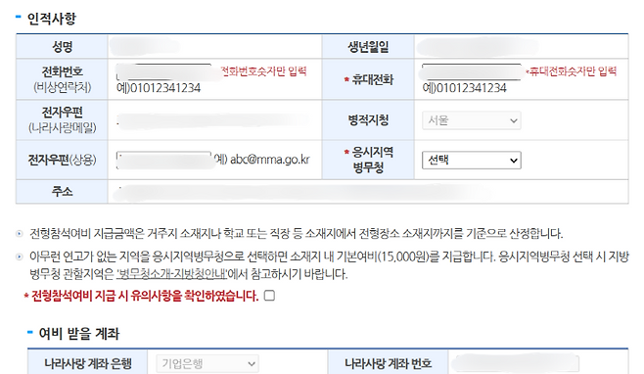
Task: Click the 나라사랑 계좌 은행 label
Action: click(x=88, y=363)
